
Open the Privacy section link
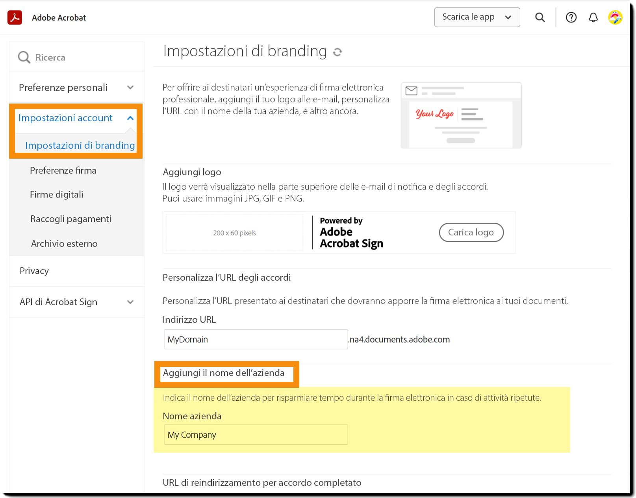[34, 271]
